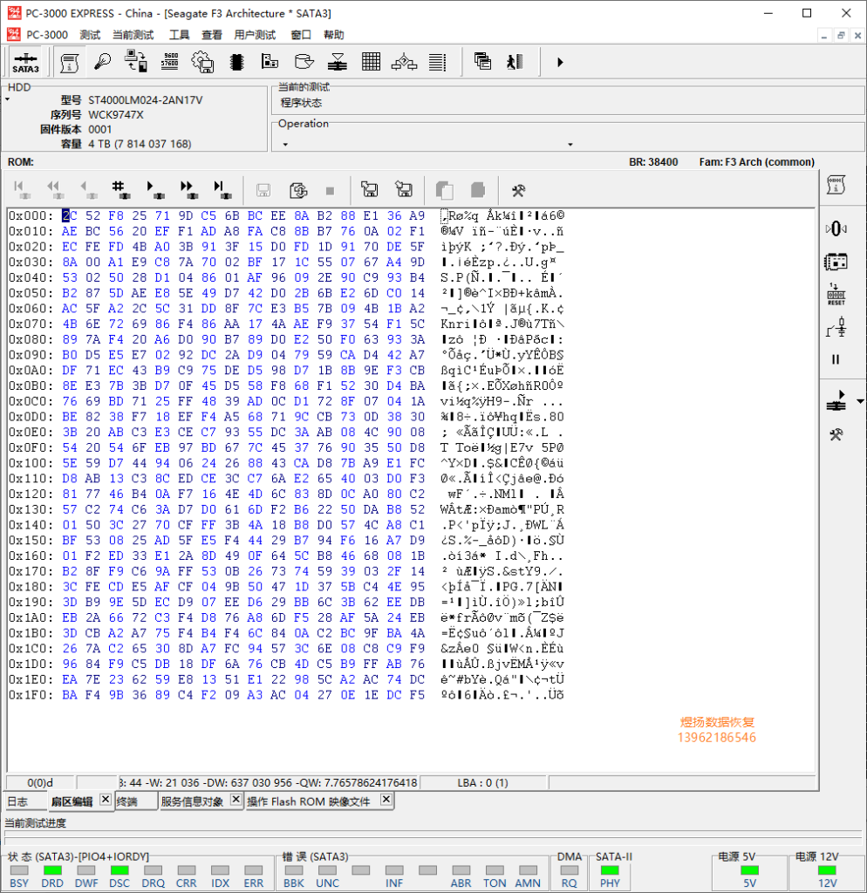Image resolution: width=867 pixels, height=893 pixels.
Task: Click the triangle over disk heads icon
Action: pyautogui.click(x=338, y=62)
